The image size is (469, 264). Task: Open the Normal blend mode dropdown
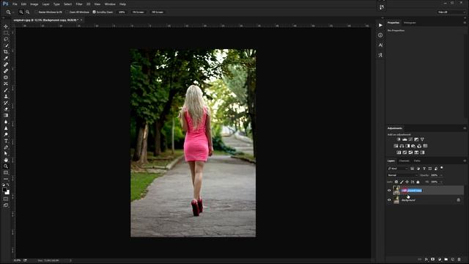(x=402, y=175)
